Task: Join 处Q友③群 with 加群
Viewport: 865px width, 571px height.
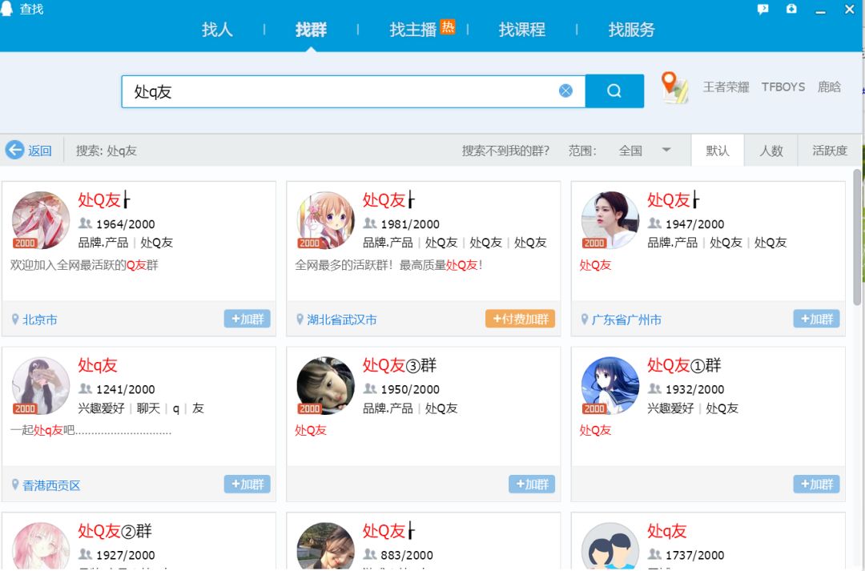Action: point(532,485)
